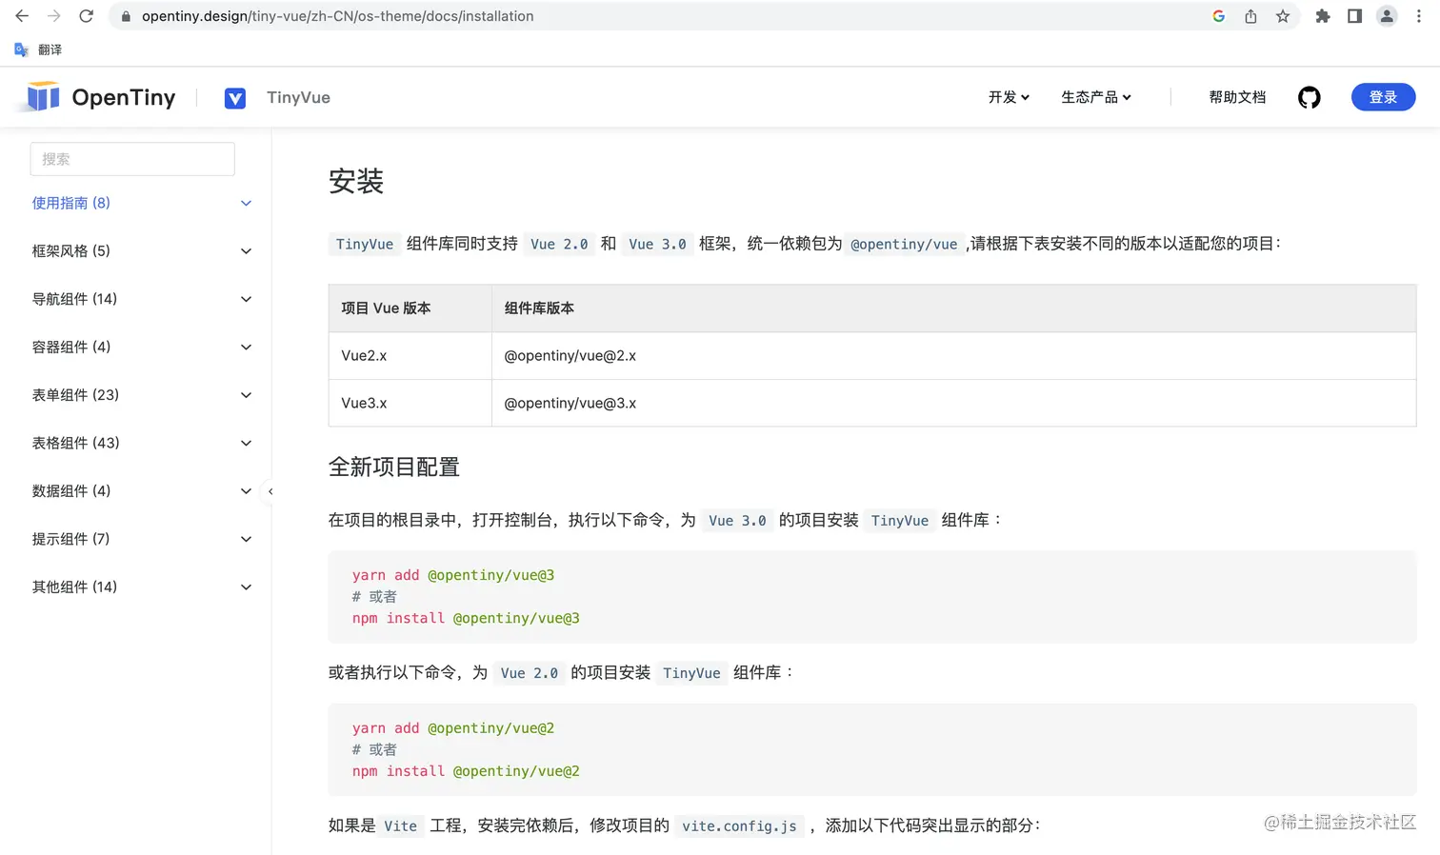Toggle the browser side panel

[1354, 16]
